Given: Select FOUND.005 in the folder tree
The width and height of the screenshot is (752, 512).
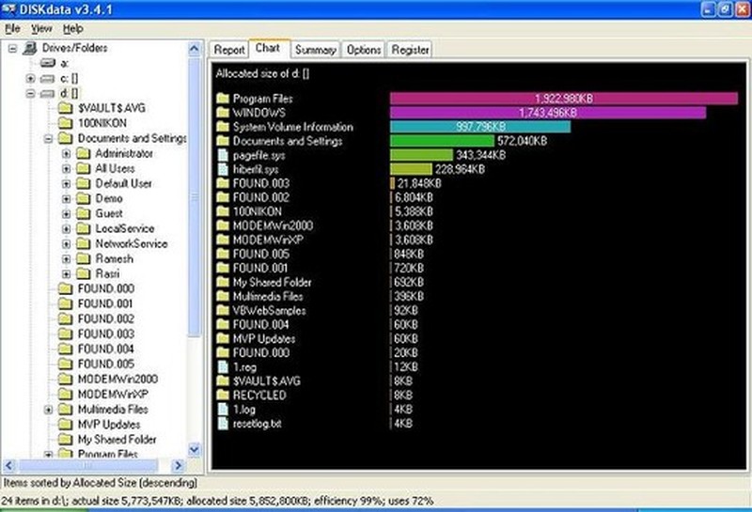Looking at the screenshot, I should (x=106, y=364).
